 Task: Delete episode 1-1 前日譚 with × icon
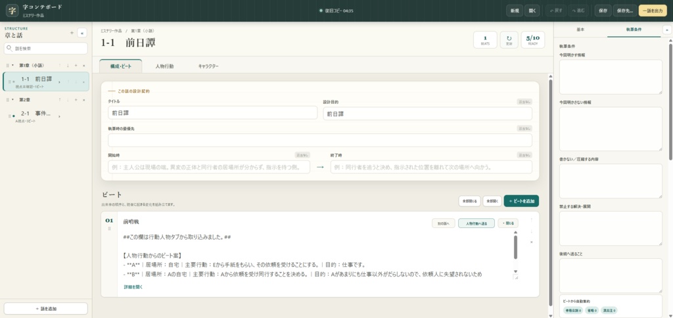83,81
